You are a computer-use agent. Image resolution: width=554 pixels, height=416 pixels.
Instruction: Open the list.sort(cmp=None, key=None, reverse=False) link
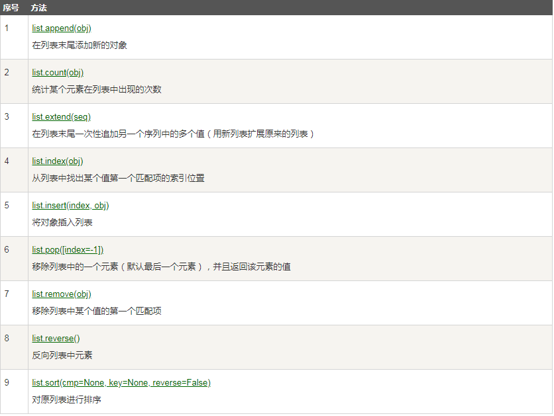[x=121, y=383]
